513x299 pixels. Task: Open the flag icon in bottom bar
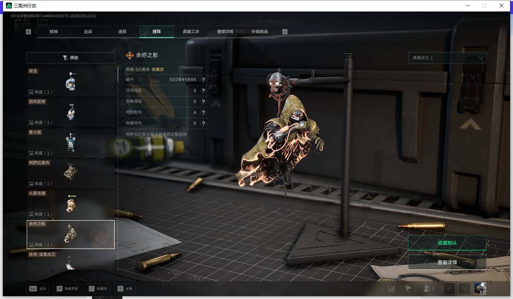pos(408,289)
